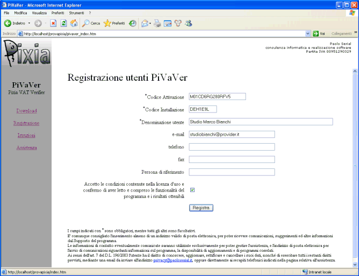Click the Persona di riferimento field
The height and width of the screenshot is (276, 359).
tap(232, 172)
